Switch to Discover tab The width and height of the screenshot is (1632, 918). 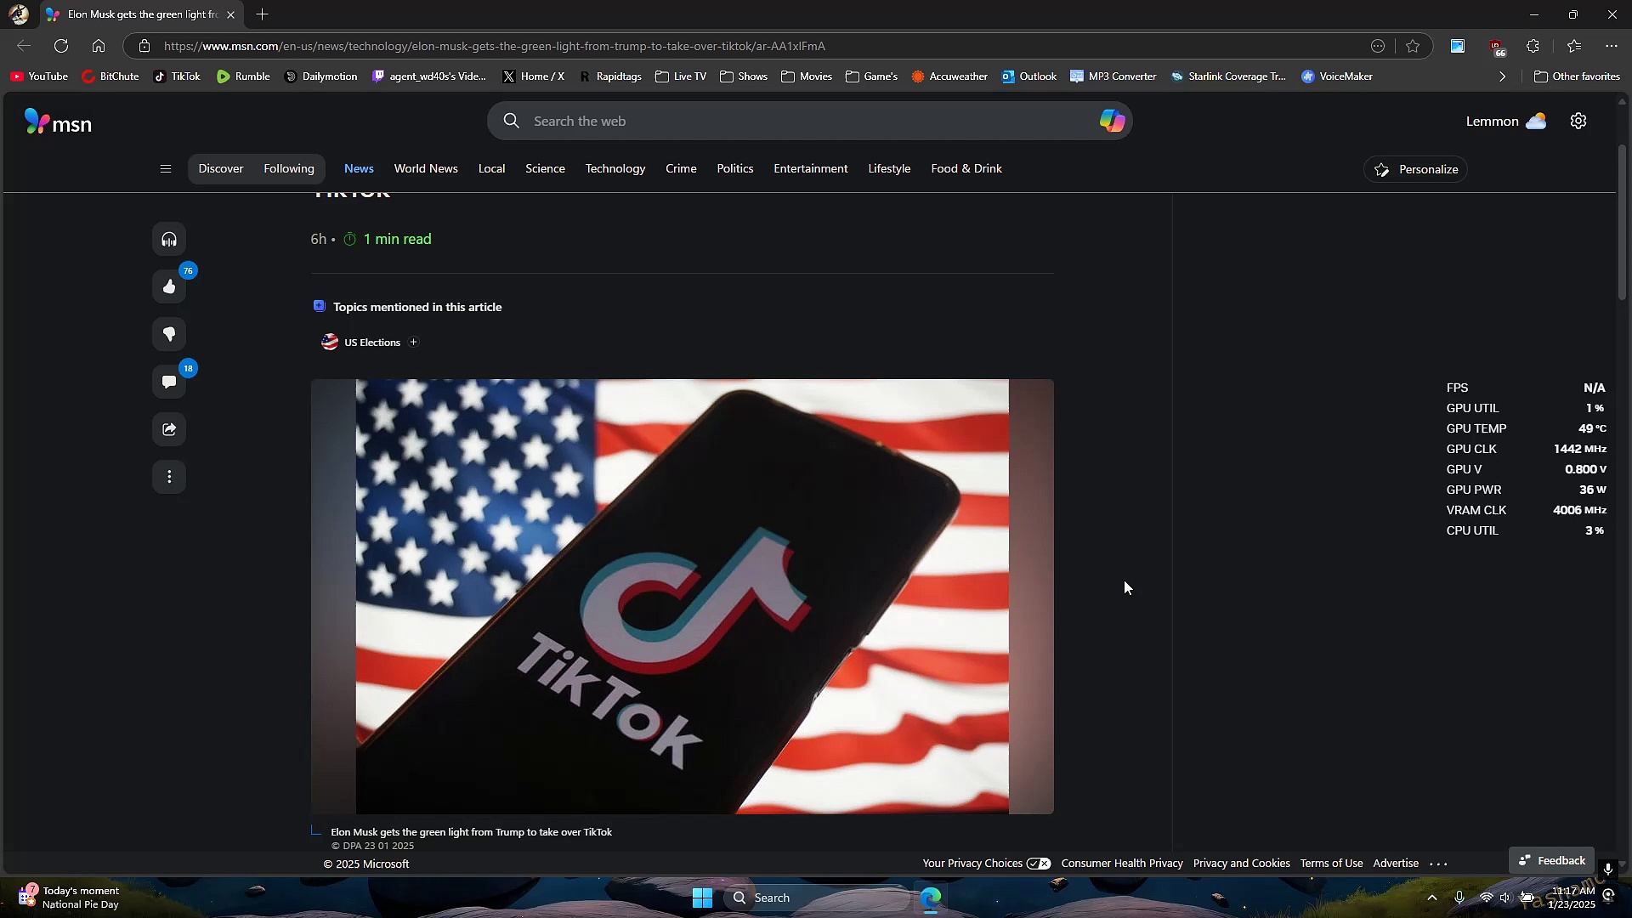tap(221, 169)
